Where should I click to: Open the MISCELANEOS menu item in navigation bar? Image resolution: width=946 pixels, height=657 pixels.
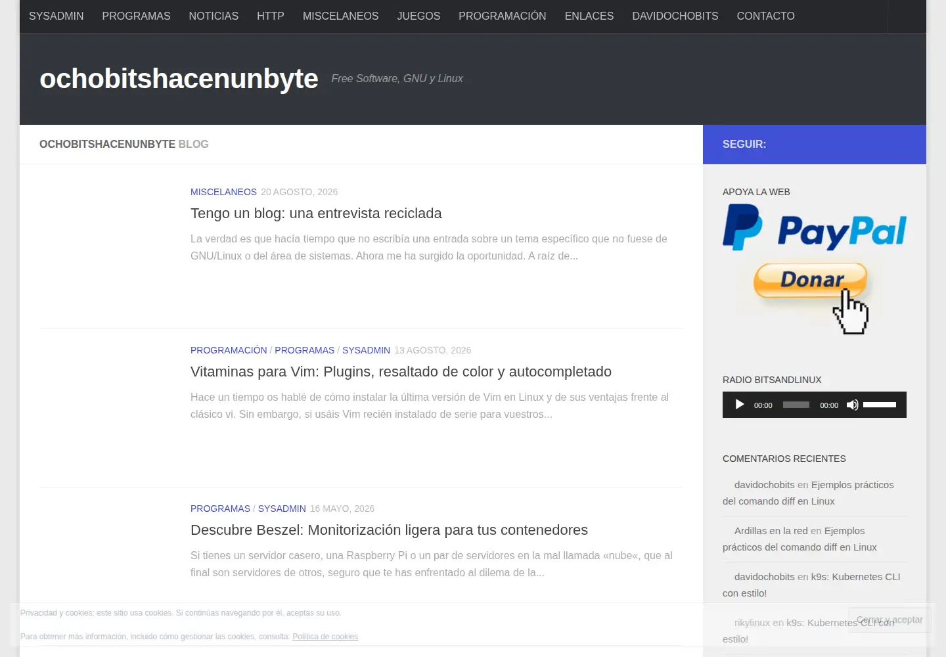[x=340, y=16]
